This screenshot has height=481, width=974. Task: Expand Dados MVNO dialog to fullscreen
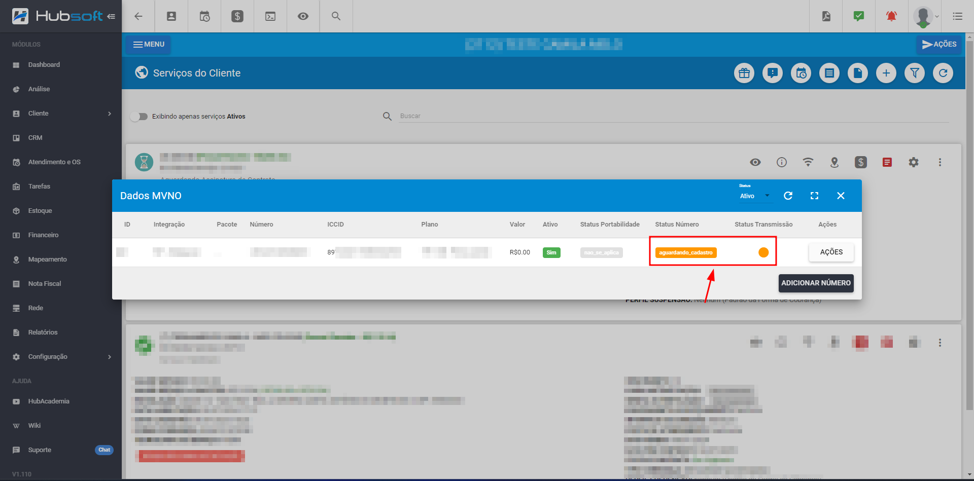pos(814,196)
